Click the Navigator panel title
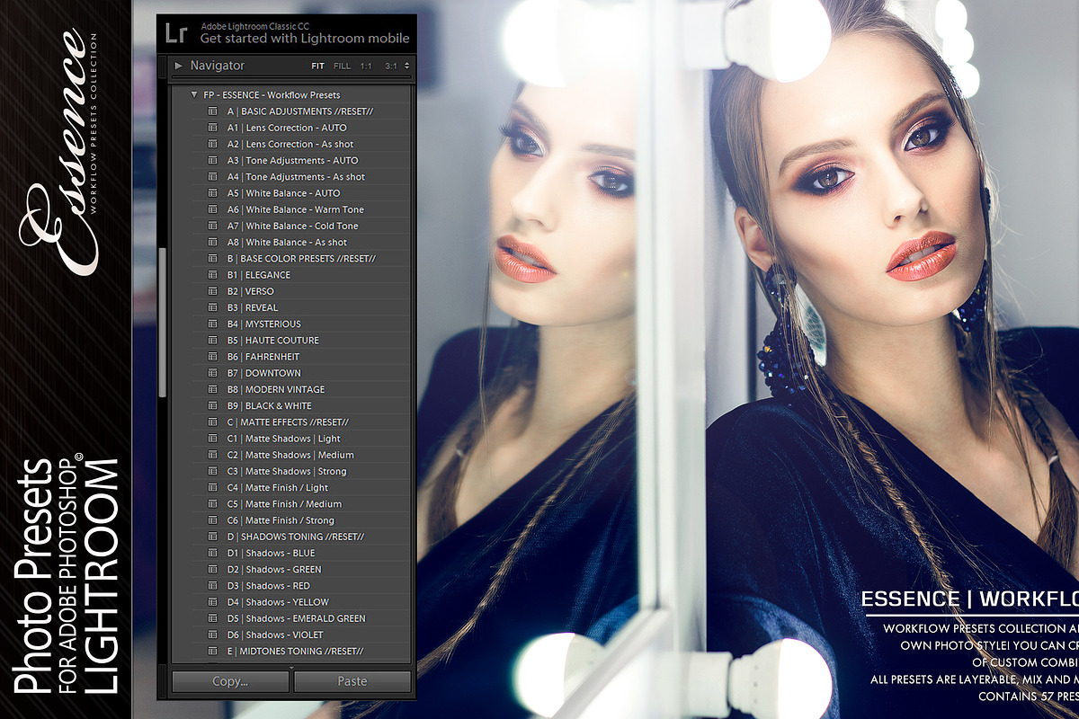 [x=217, y=66]
